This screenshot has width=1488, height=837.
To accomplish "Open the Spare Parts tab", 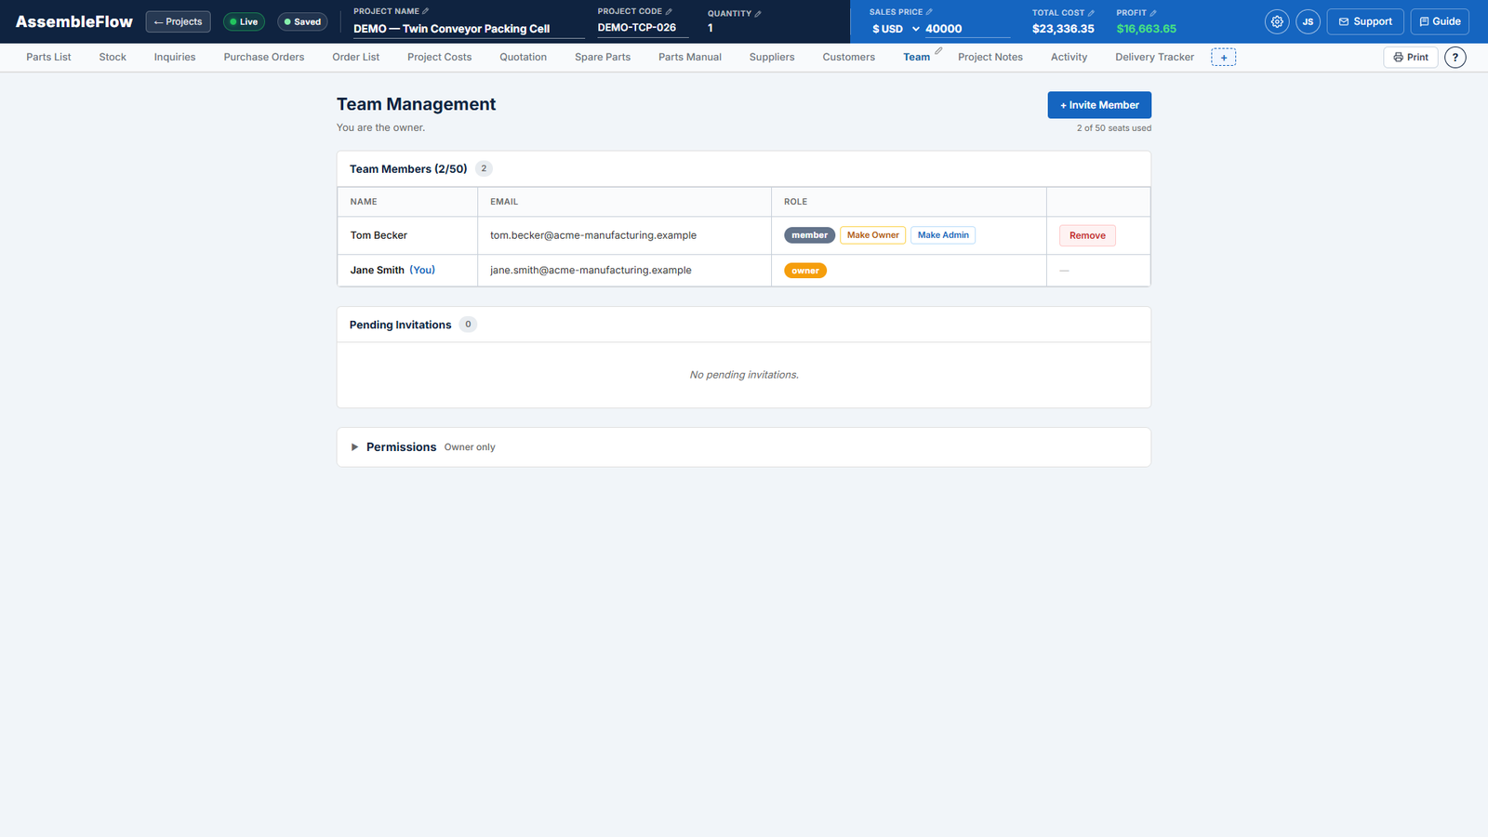I will click(603, 58).
